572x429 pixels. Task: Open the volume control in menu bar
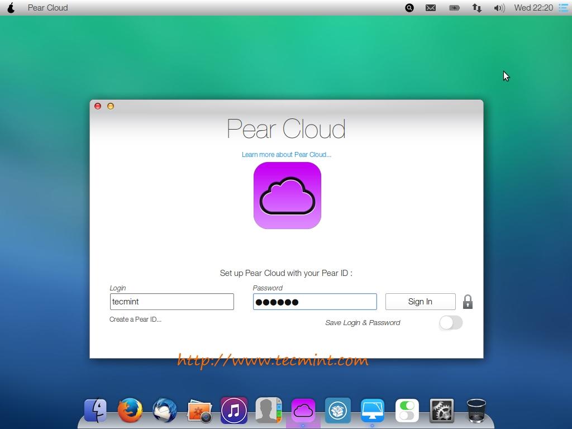(x=499, y=8)
